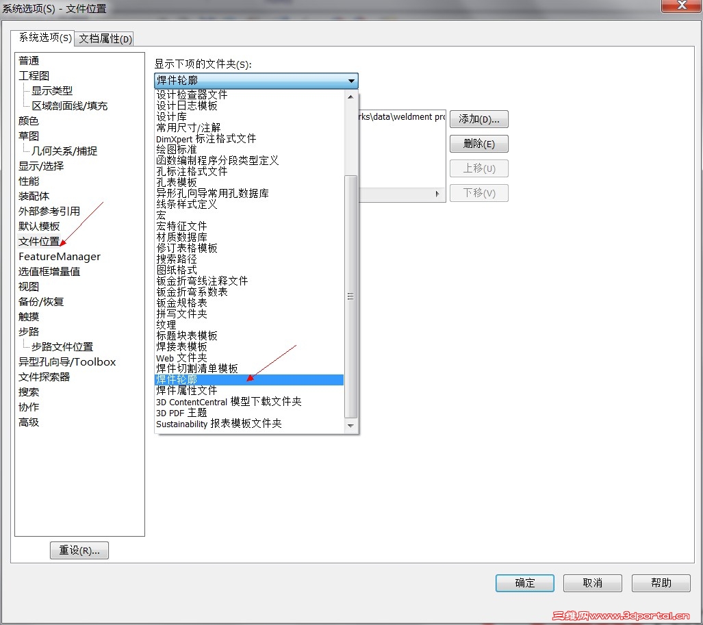Open FeatureManager settings

[x=60, y=256]
